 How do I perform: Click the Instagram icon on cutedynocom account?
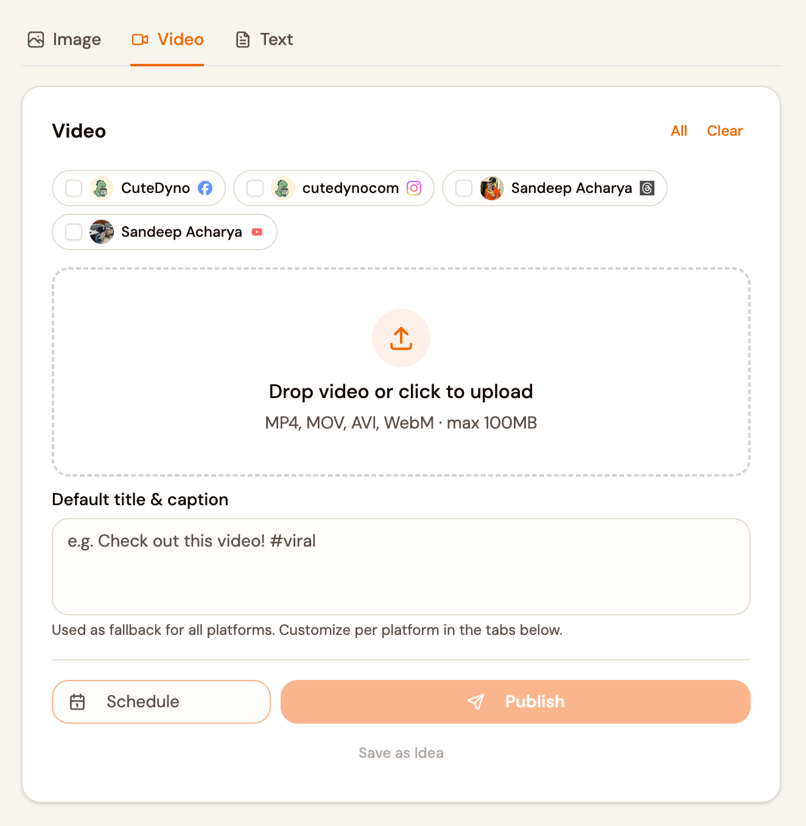tap(414, 188)
